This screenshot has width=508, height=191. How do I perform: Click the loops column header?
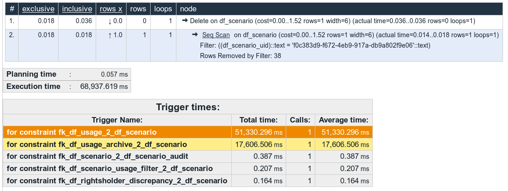(x=163, y=9)
